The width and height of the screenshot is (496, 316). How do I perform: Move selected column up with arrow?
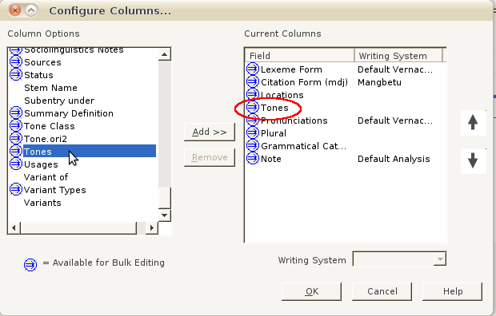click(473, 122)
